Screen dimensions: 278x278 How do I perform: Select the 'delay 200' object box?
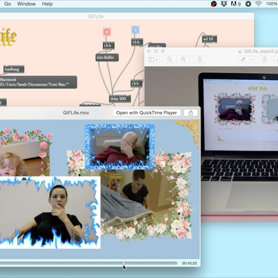(x=120, y=99)
